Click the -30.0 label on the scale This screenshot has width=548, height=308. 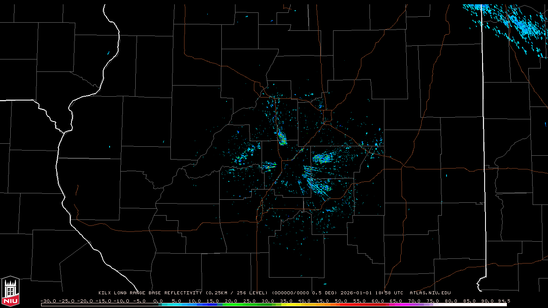click(x=48, y=301)
